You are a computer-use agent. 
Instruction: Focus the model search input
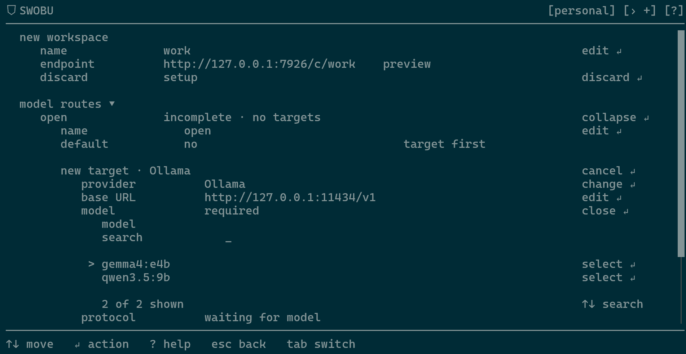point(228,238)
